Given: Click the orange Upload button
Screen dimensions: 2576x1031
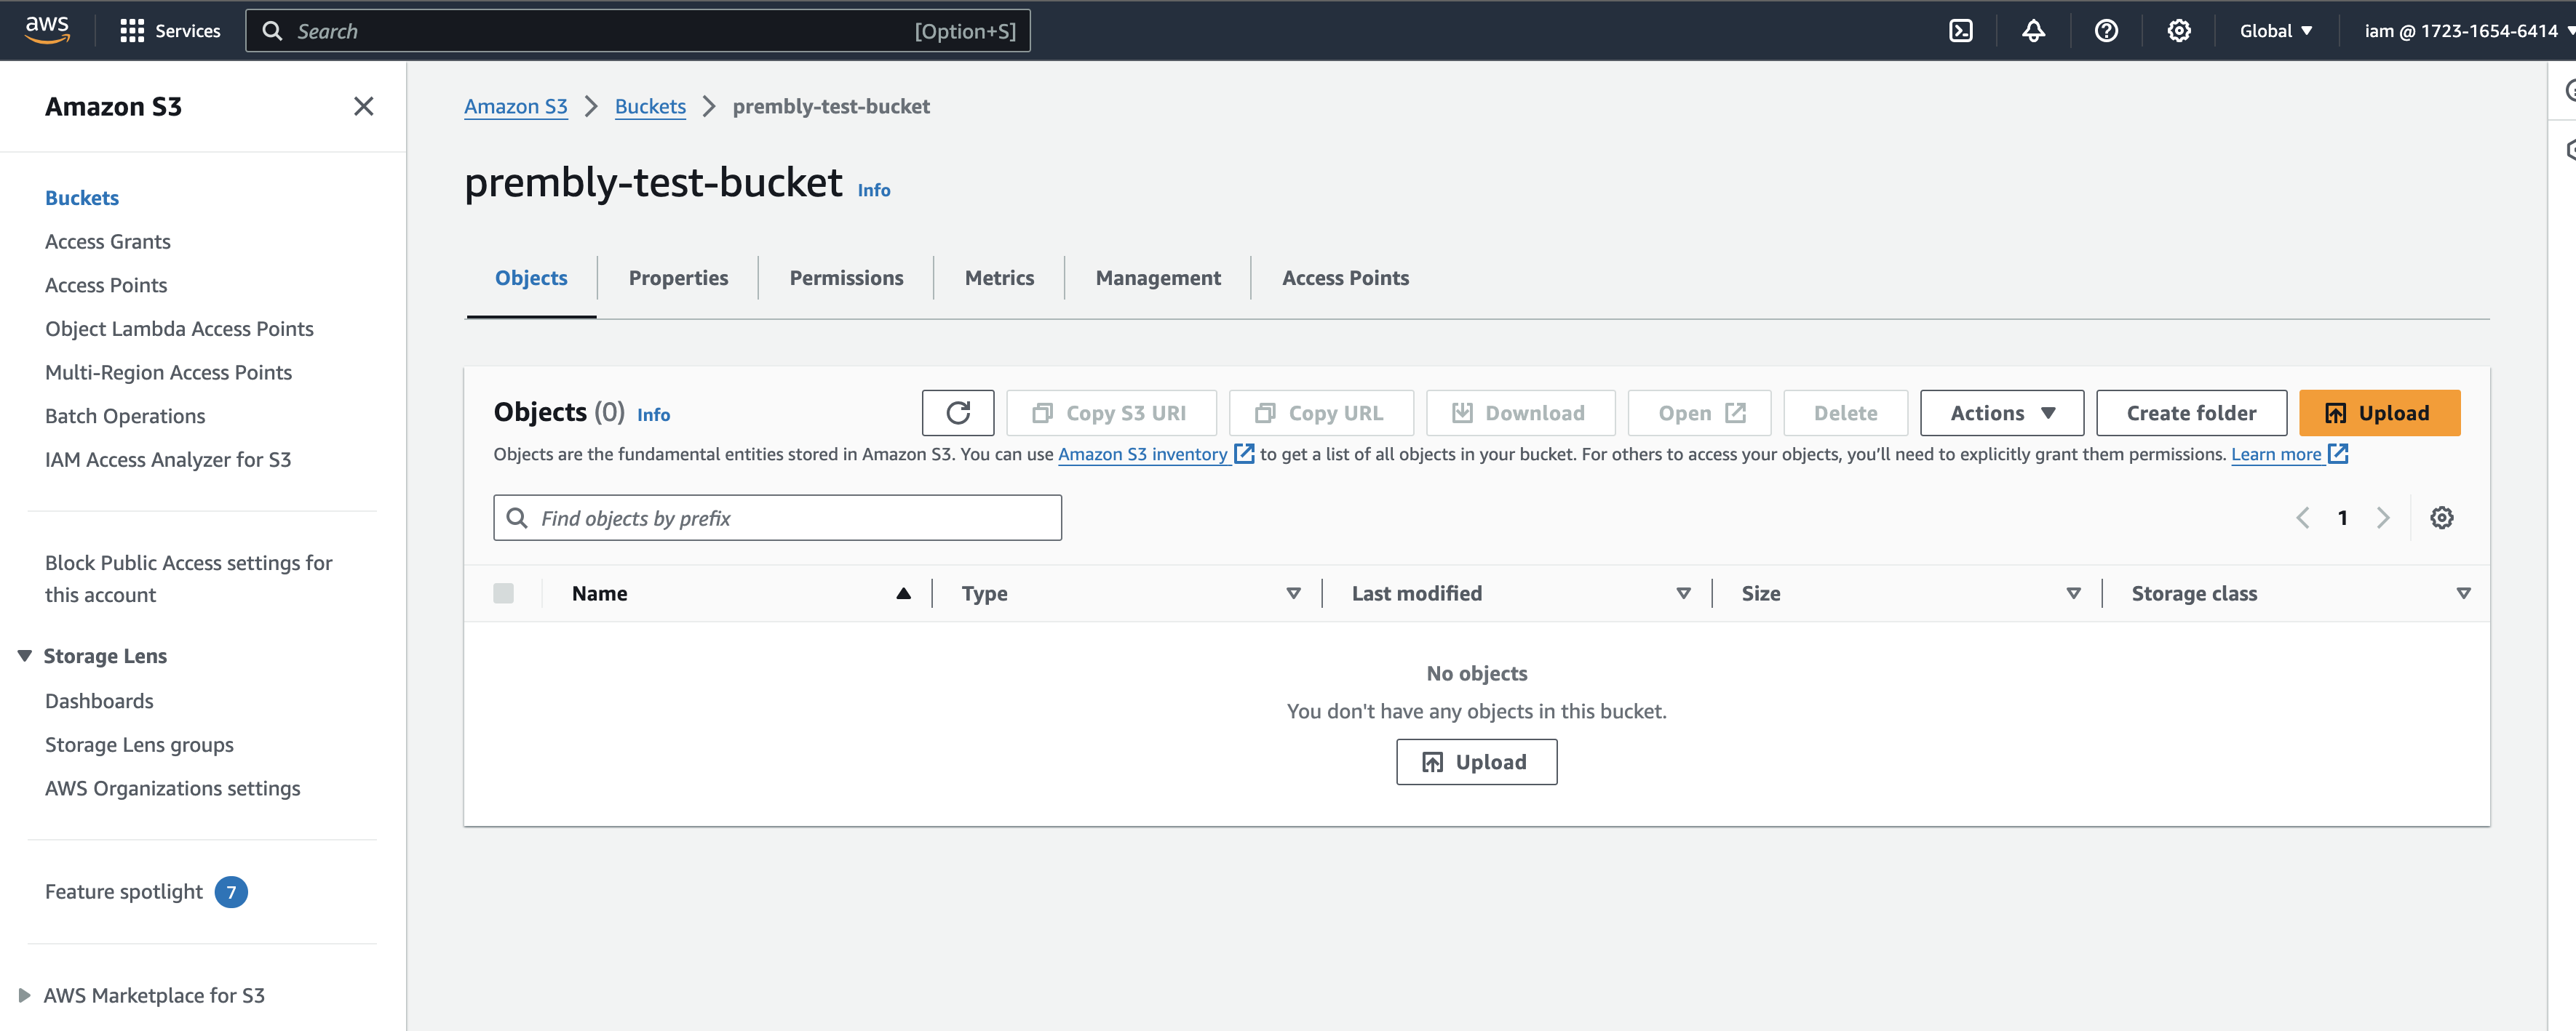Looking at the screenshot, I should 2378,412.
